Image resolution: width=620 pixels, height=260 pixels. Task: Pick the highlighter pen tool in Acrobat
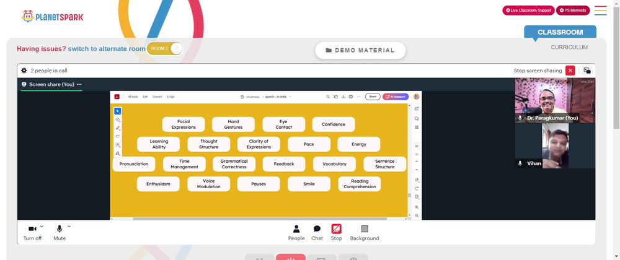pyautogui.click(x=118, y=128)
